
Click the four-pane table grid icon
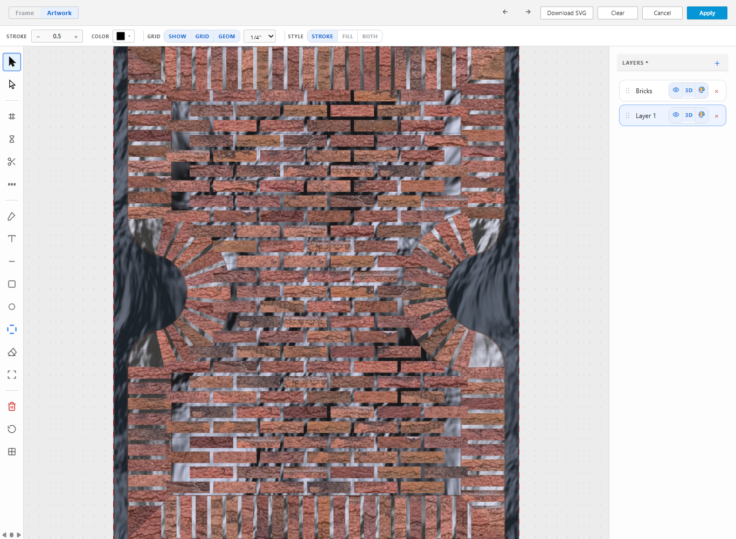point(12,452)
